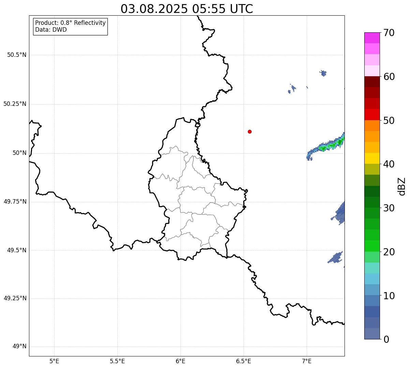Click the latitude label "50.25°N"
This screenshot has width=410, height=368.
(15, 104)
